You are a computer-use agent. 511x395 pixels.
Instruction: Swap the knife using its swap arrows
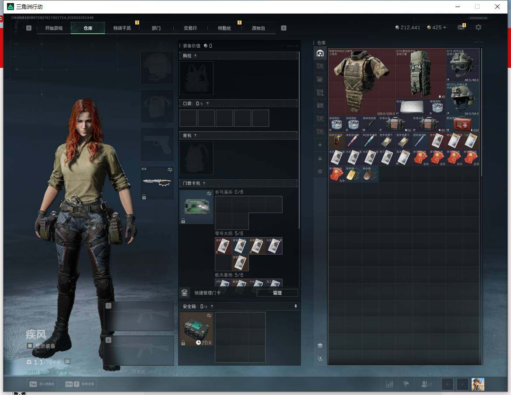pos(170,169)
